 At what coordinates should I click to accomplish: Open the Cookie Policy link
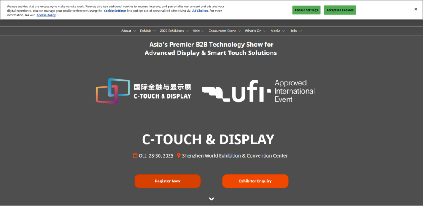click(x=46, y=15)
